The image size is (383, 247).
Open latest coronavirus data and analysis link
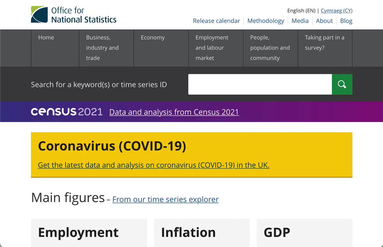(x=154, y=165)
